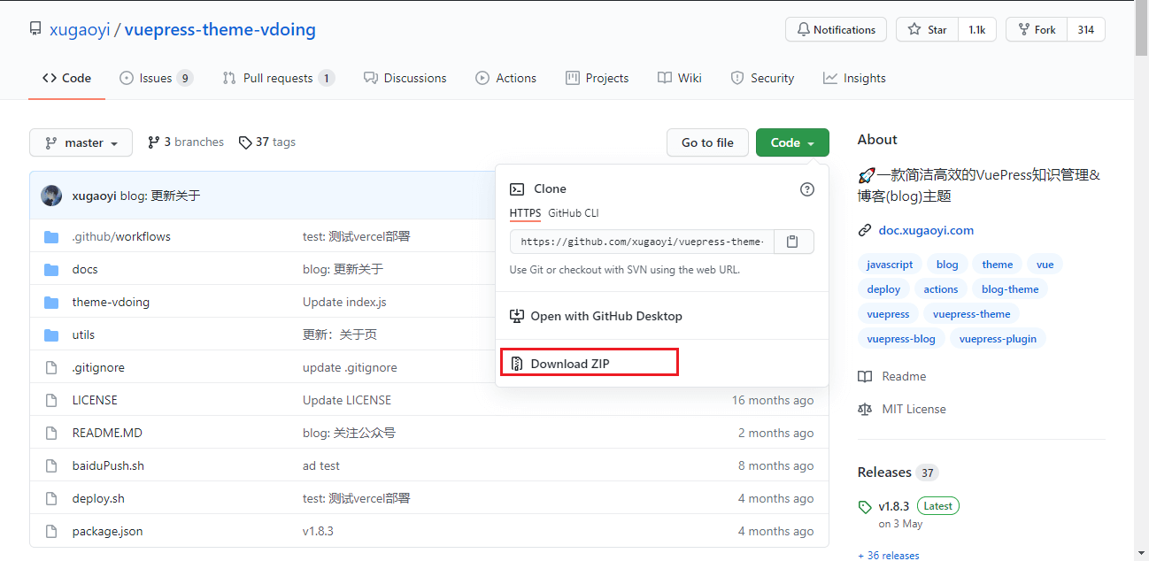Image resolution: width=1149 pixels, height=561 pixels.
Task: Open the .gitignore file
Action: click(98, 367)
